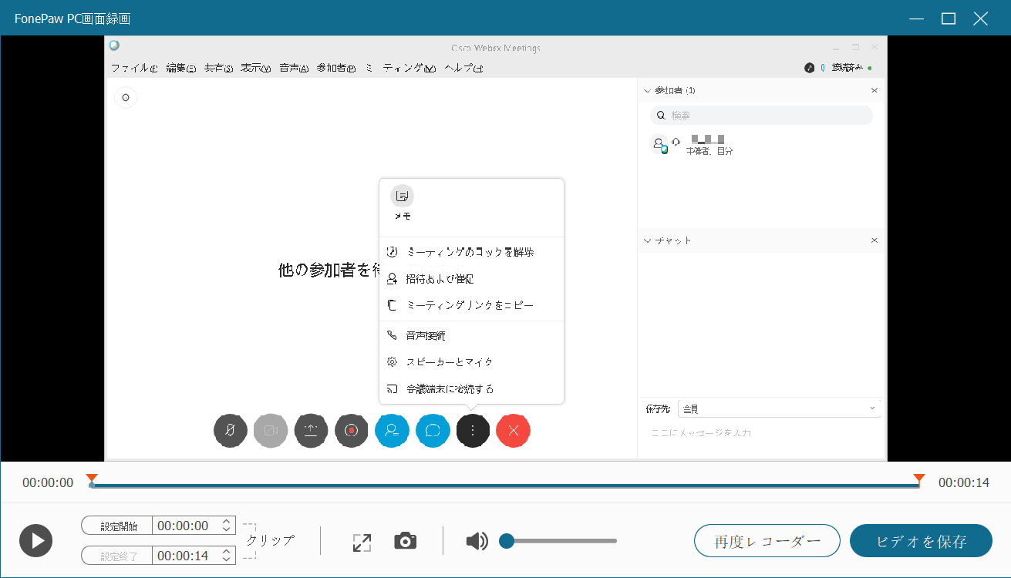Click the more options three-dot button

coord(473,431)
